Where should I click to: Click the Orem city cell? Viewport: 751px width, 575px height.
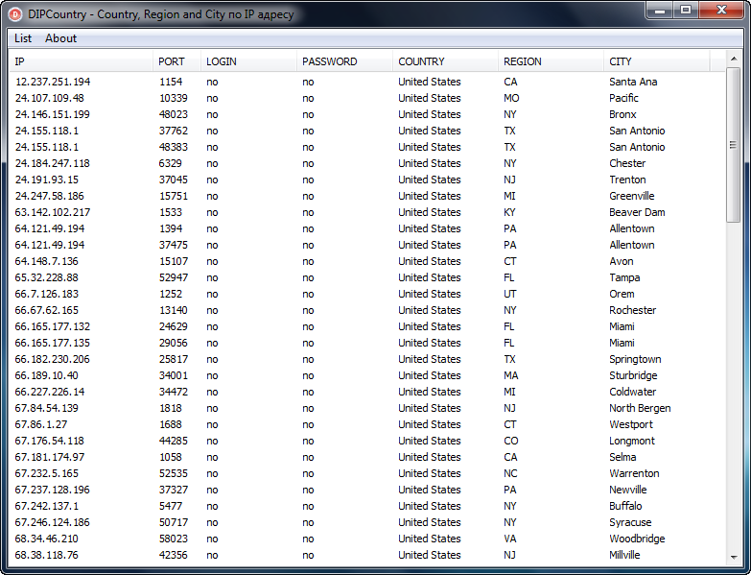tap(622, 294)
